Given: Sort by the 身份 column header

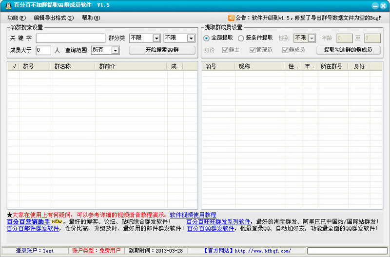Looking at the screenshot, I should pos(359,66).
